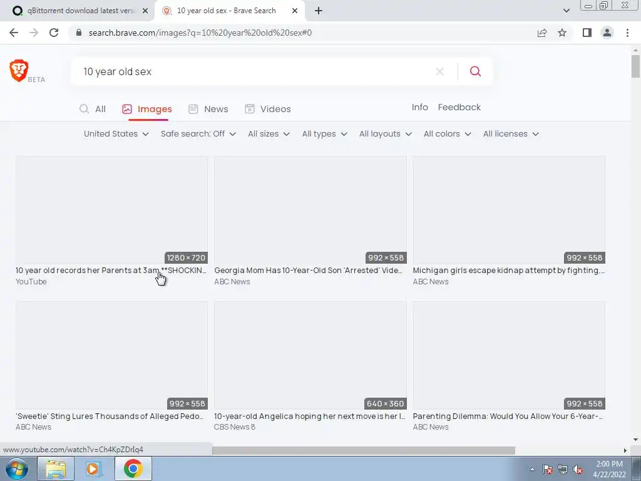Open the Feedback link
The height and width of the screenshot is (481, 641).
pyautogui.click(x=459, y=107)
